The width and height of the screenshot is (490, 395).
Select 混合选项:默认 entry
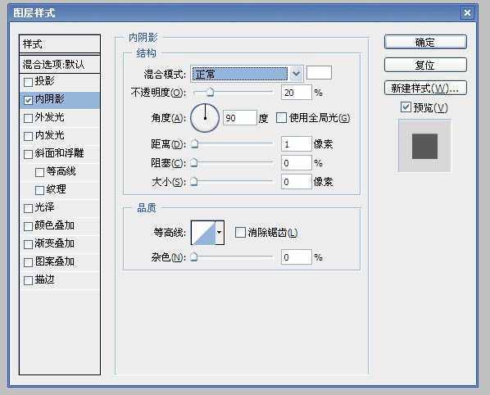(x=60, y=65)
